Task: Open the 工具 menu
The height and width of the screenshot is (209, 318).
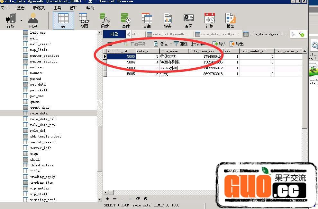Action: click(x=57, y=8)
